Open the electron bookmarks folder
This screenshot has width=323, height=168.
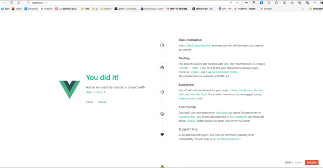[106, 9]
